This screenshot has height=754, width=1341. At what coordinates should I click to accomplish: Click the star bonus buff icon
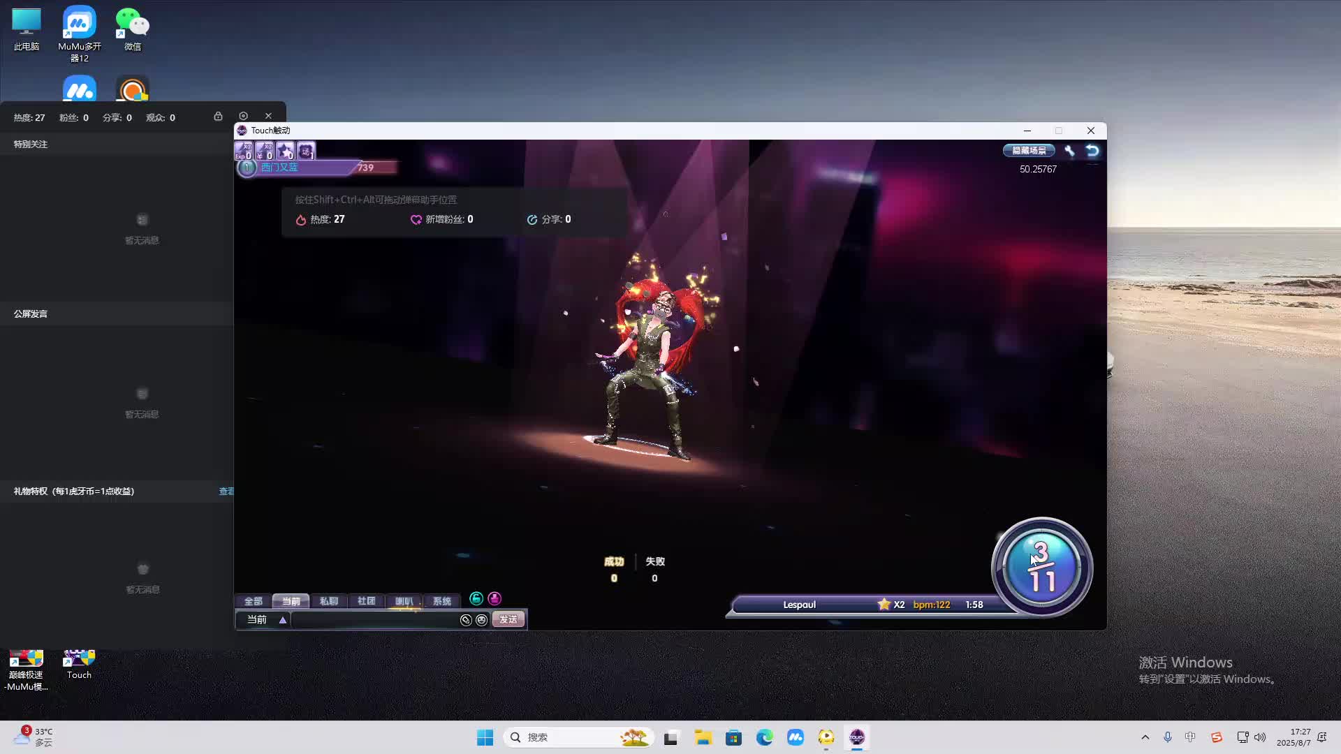tap(285, 151)
